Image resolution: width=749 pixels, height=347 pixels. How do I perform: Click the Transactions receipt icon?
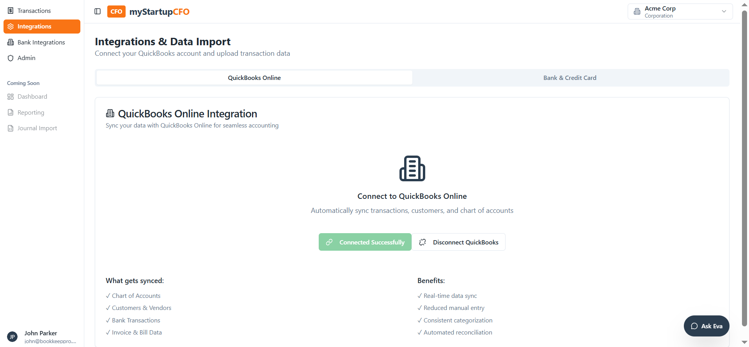[11, 11]
